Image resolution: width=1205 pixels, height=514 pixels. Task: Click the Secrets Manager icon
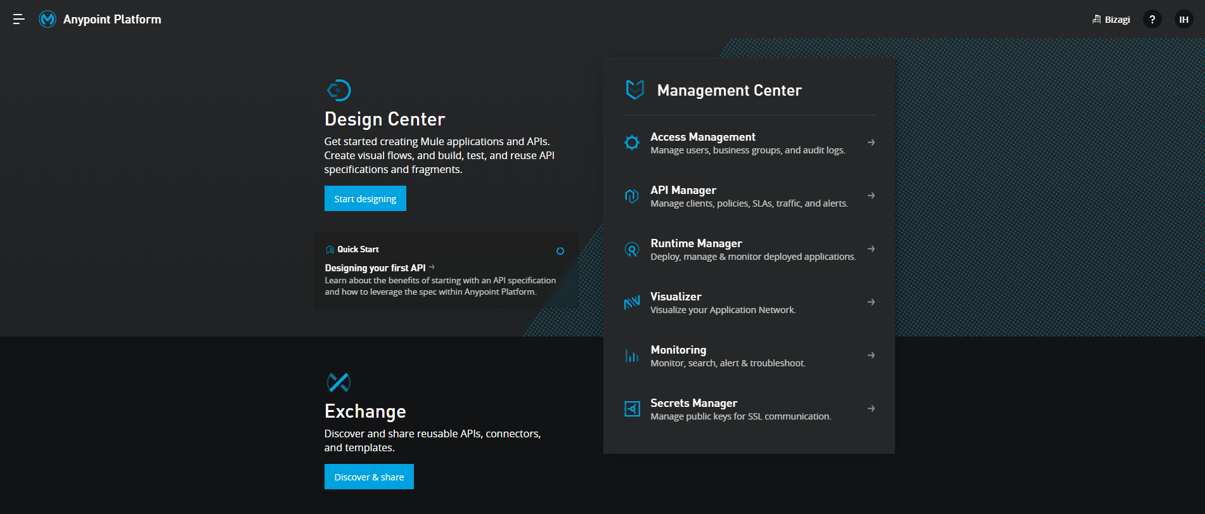coord(632,409)
